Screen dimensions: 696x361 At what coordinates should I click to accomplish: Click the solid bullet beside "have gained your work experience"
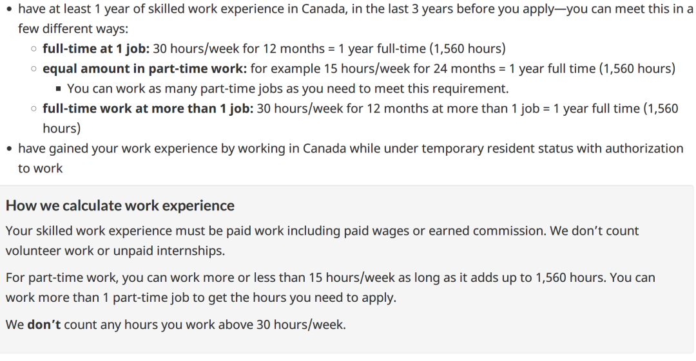(9, 149)
